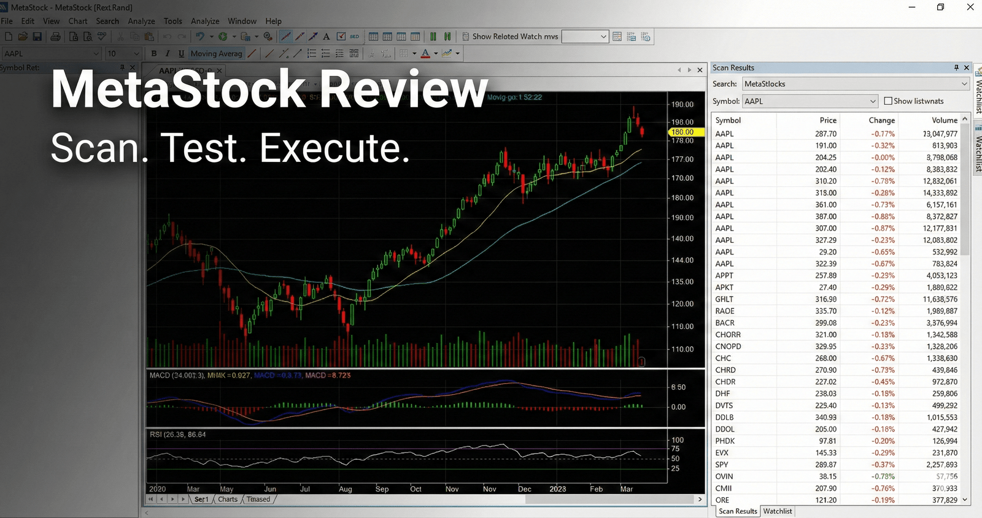Click the fourth table layout icon
Image resolution: width=982 pixels, height=518 pixels.
tap(416, 37)
